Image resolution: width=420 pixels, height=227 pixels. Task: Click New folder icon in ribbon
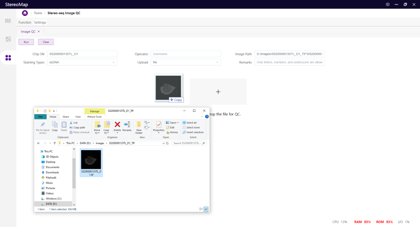click(139, 125)
